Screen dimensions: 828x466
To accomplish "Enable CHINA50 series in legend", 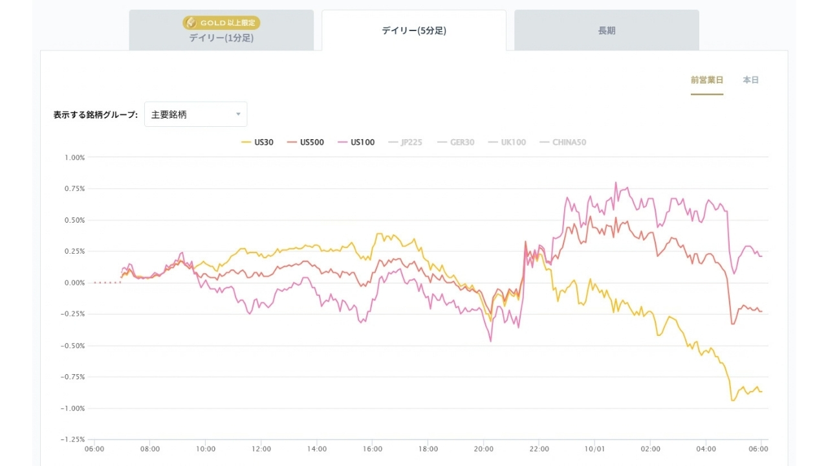I will pyautogui.click(x=563, y=142).
